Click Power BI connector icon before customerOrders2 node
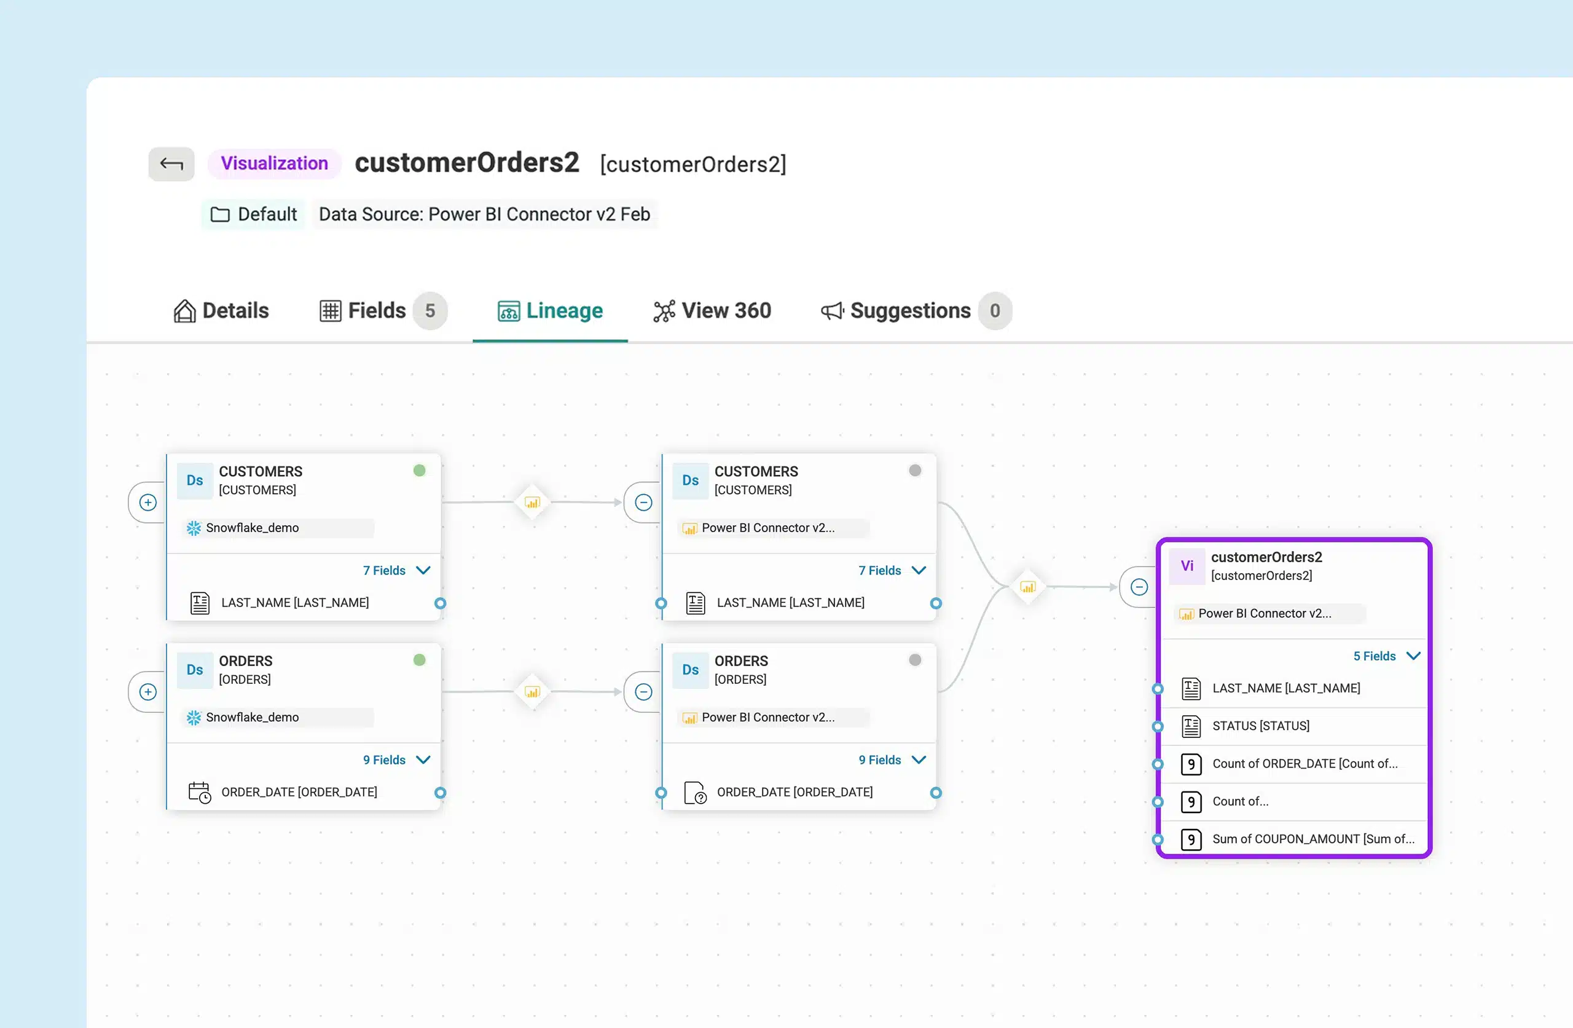Viewport: 1573px width, 1028px height. pos(1028,587)
